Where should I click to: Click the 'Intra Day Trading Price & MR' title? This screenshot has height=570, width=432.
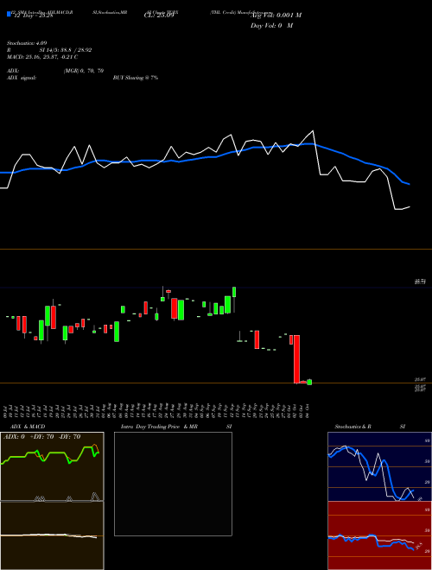pyautogui.click(x=159, y=427)
